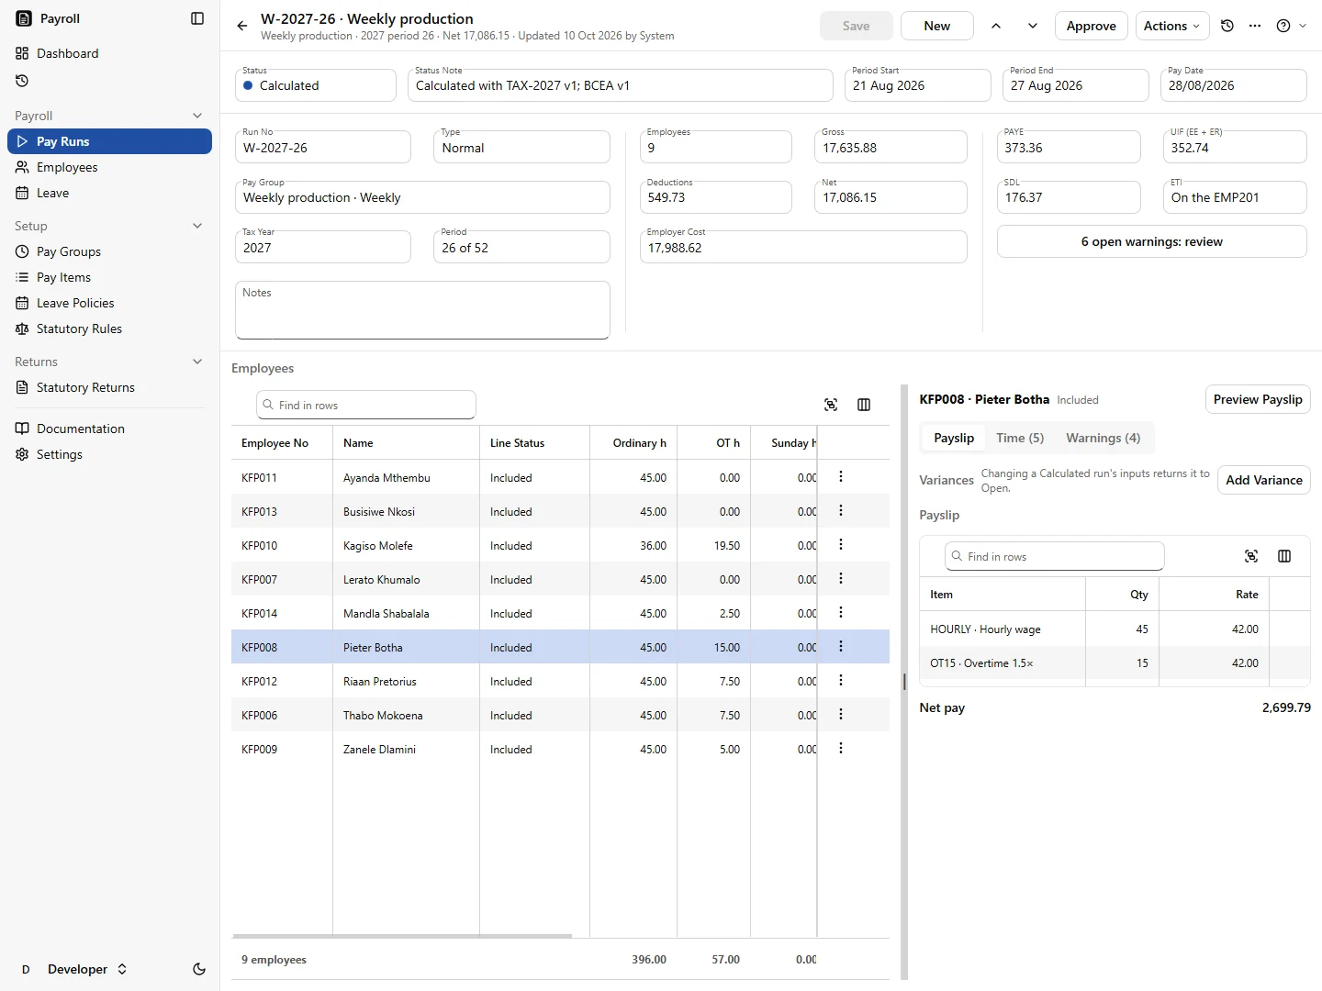Click the New button
The width and height of the screenshot is (1322, 991).
[x=937, y=26]
